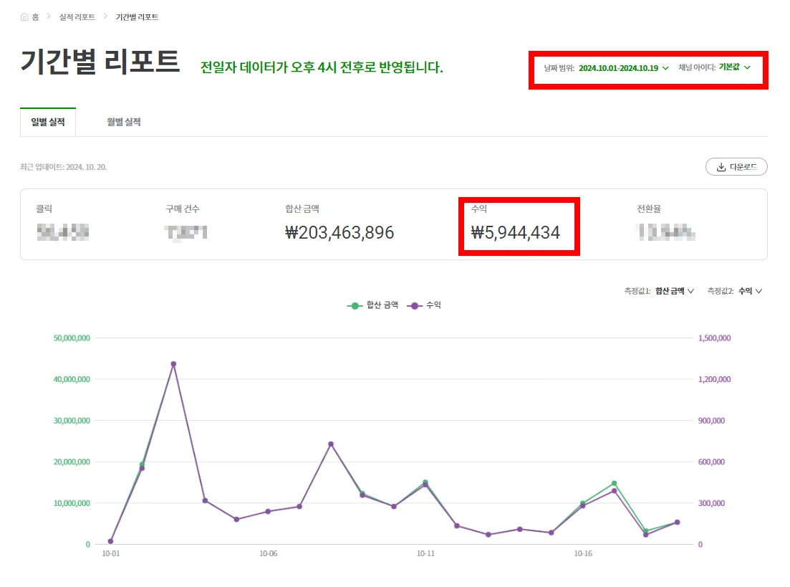Screen dimensions: 790x587
Task: Click the purple 수익 legend marker
Action: (x=414, y=305)
